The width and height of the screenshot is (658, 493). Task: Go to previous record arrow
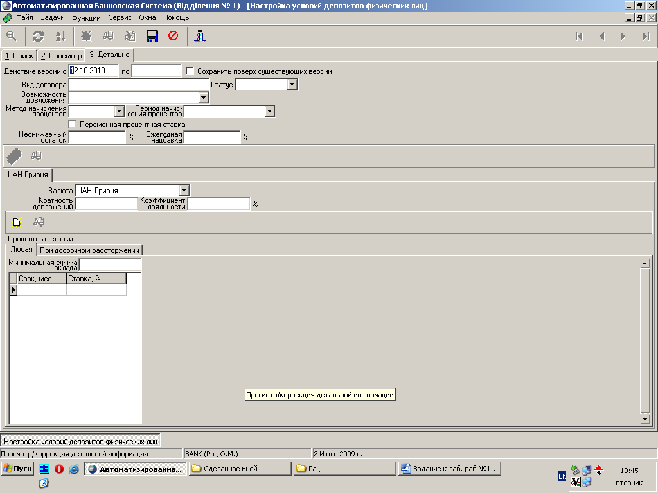pyautogui.click(x=601, y=37)
